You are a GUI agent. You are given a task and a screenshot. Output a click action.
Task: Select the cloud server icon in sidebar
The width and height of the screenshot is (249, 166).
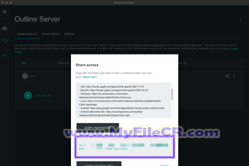pos(4,28)
